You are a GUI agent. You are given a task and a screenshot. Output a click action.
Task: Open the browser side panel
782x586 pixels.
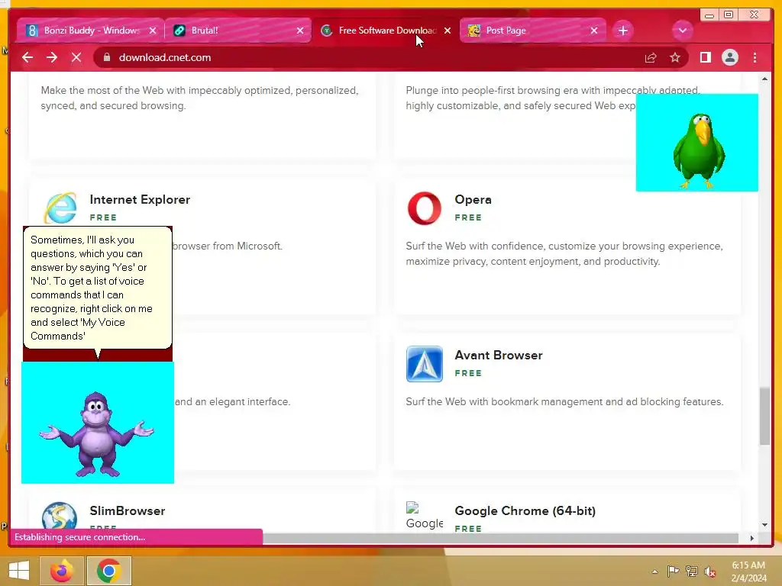tap(705, 58)
